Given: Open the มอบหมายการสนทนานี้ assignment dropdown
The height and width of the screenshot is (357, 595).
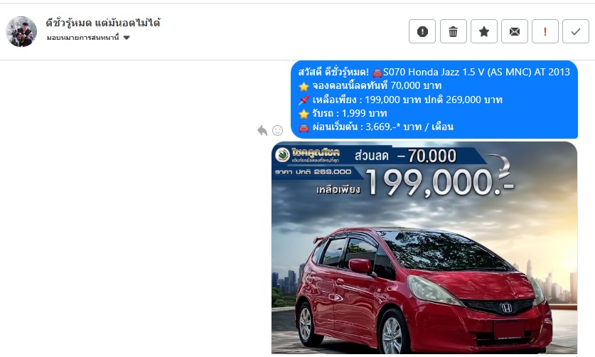Looking at the screenshot, I should [88, 38].
